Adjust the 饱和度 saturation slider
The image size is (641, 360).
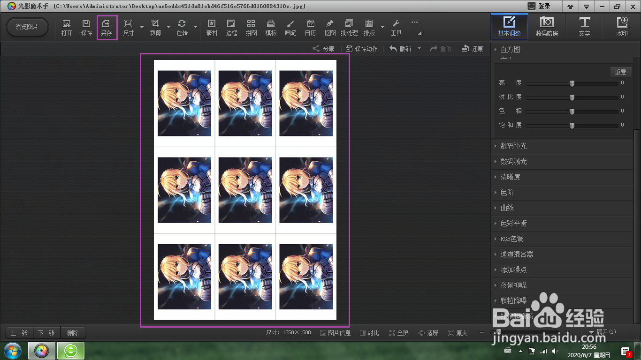click(572, 126)
